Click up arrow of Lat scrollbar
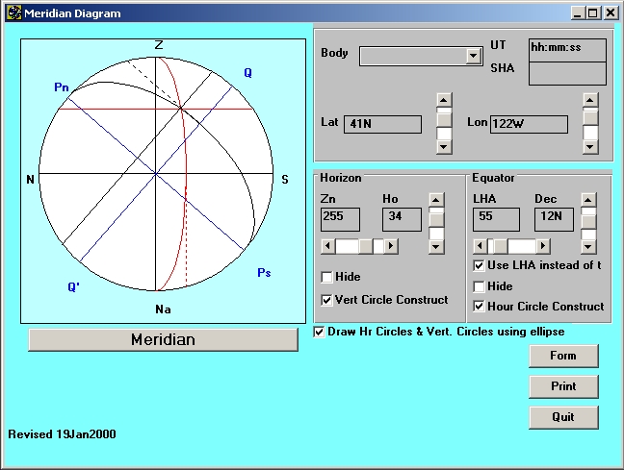 [x=444, y=99]
